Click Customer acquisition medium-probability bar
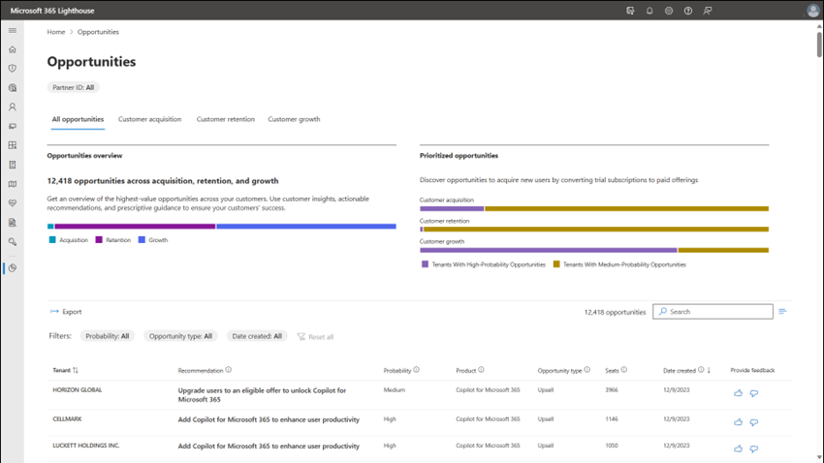Viewport: 824px width, 463px height. click(626, 209)
